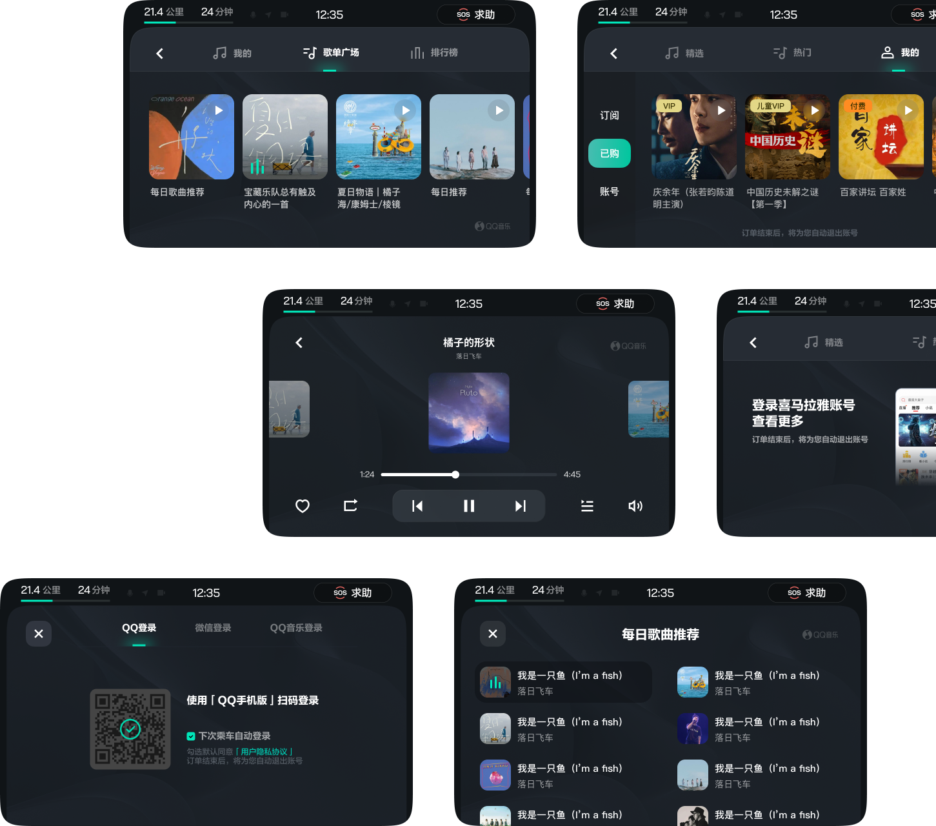The height and width of the screenshot is (826, 936).
Task: Play the 庆余年 audiobook
Action: [x=694, y=137]
